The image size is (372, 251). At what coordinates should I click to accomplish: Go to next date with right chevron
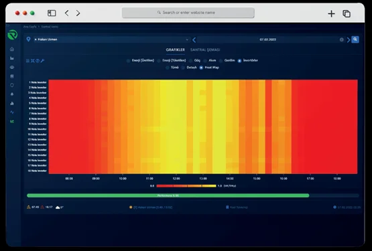pyautogui.click(x=349, y=39)
